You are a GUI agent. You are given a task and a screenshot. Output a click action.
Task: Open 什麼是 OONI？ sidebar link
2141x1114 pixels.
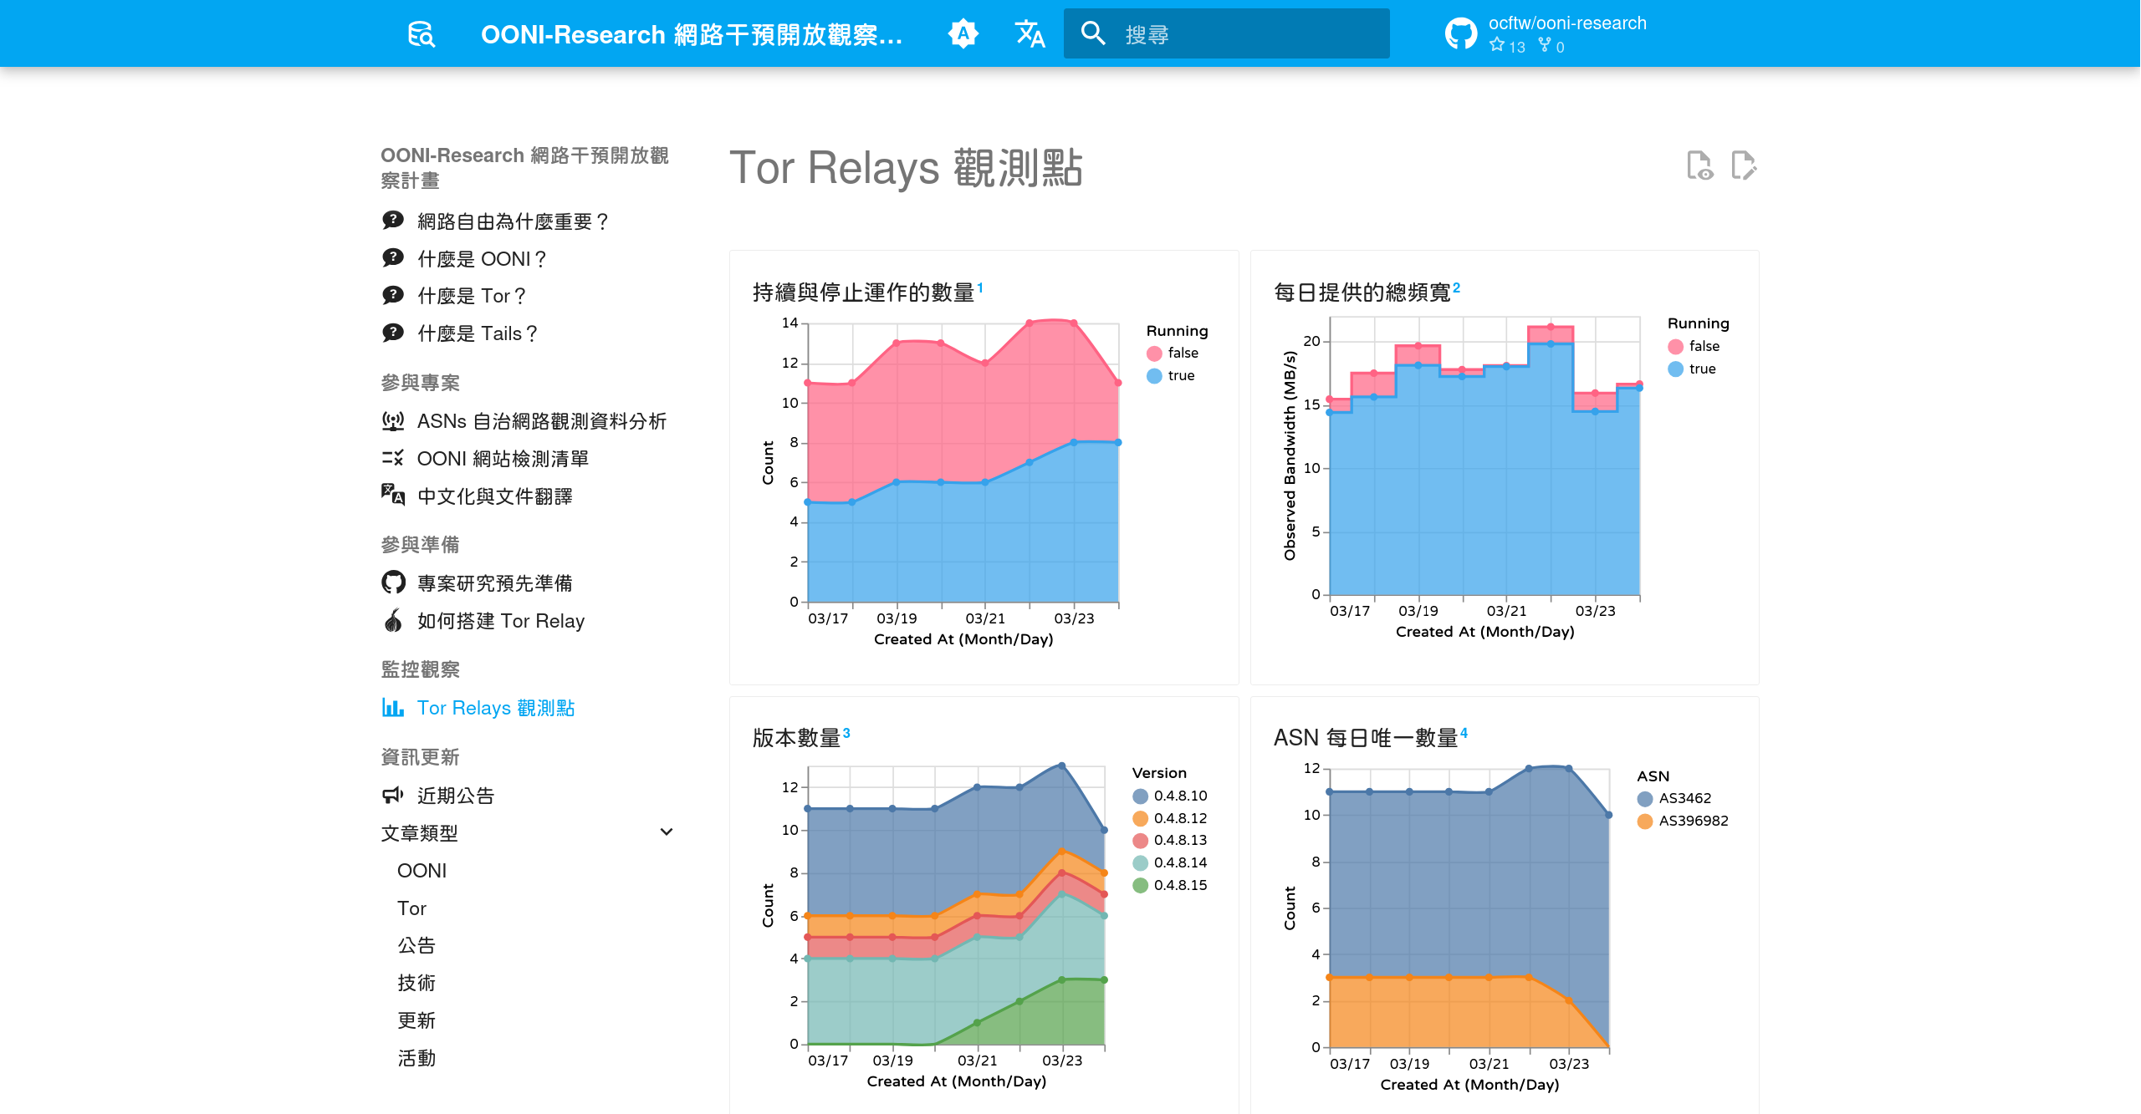[x=480, y=259]
